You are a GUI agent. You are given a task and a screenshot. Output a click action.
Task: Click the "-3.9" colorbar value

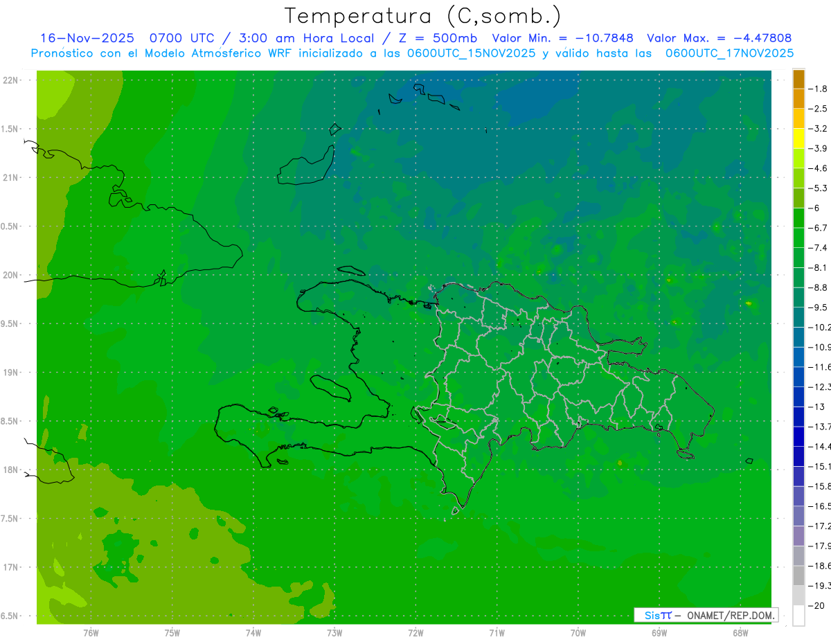click(x=819, y=148)
